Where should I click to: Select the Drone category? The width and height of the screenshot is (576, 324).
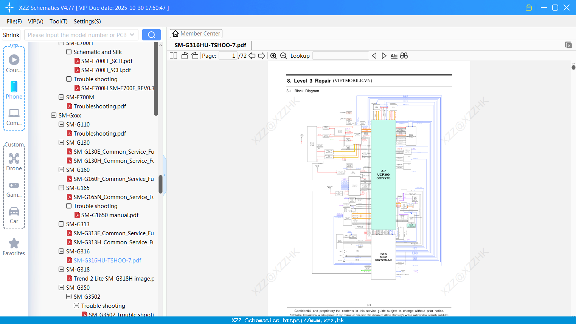pyautogui.click(x=14, y=162)
